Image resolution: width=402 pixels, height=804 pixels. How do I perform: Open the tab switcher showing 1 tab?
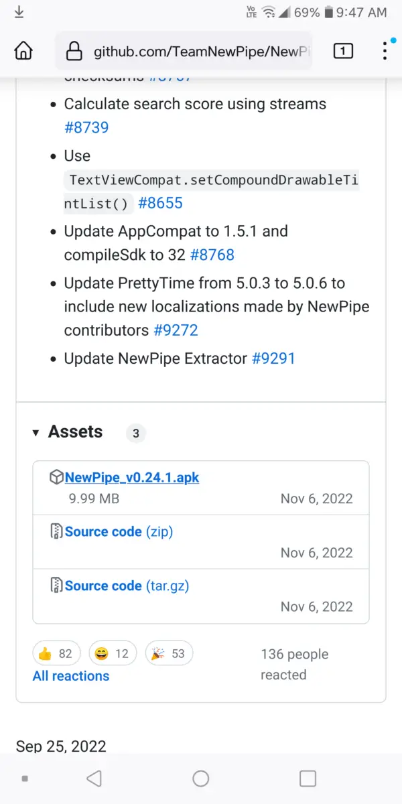[x=343, y=51]
